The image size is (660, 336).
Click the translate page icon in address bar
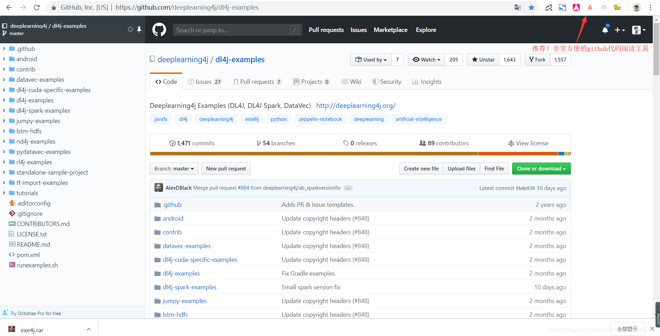[x=518, y=7]
